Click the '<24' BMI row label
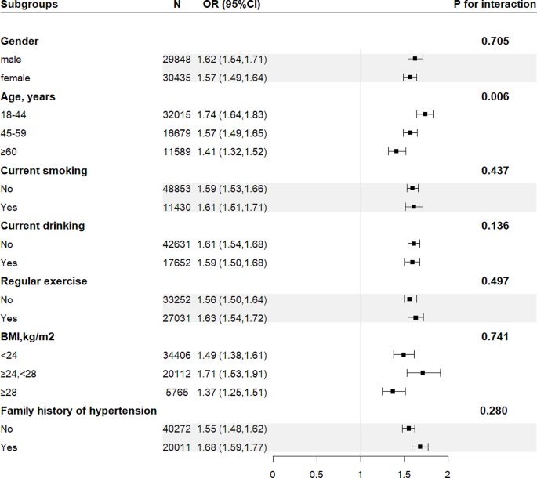This screenshot has width=537, height=478. [x=9, y=356]
